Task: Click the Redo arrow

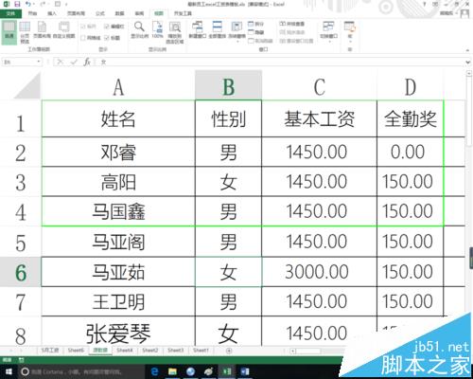Action: 44,4
